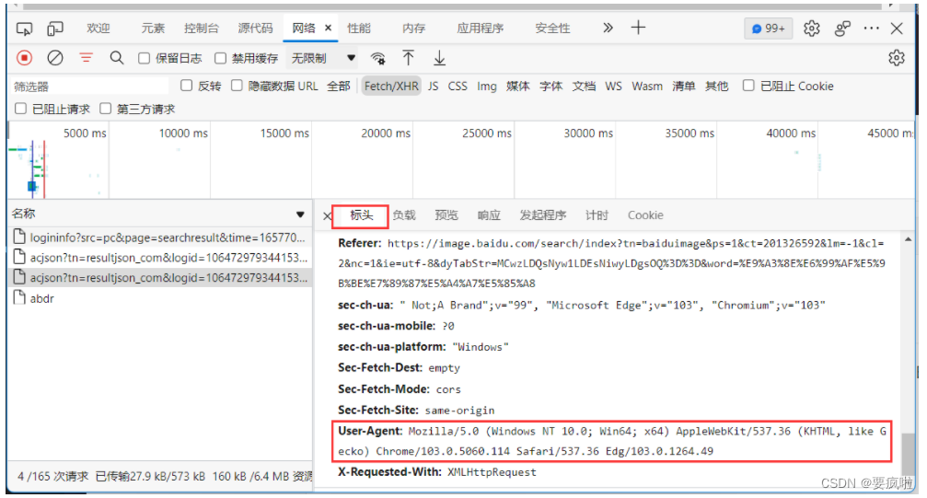Open the feedback person icon
This screenshot has height=498, width=927.
pyautogui.click(x=842, y=29)
